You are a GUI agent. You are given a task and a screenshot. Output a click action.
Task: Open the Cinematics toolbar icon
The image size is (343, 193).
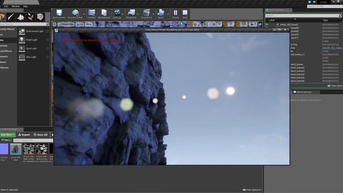click(x=146, y=14)
